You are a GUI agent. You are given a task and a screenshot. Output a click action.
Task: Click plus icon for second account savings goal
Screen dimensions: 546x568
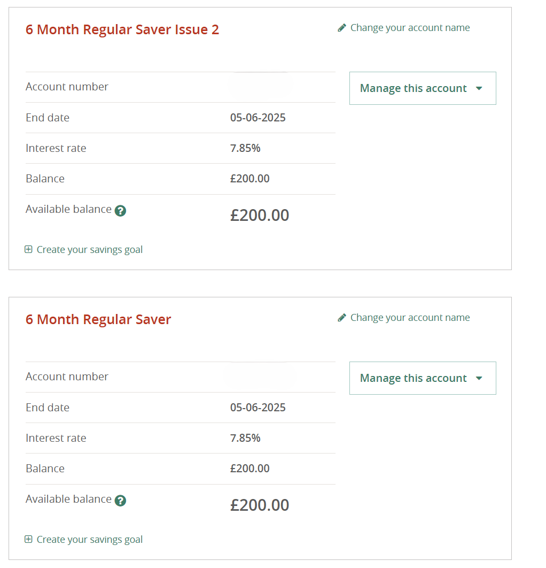(28, 539)
